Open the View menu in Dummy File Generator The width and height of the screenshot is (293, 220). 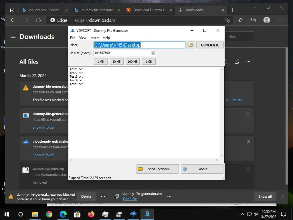[83, 38]
